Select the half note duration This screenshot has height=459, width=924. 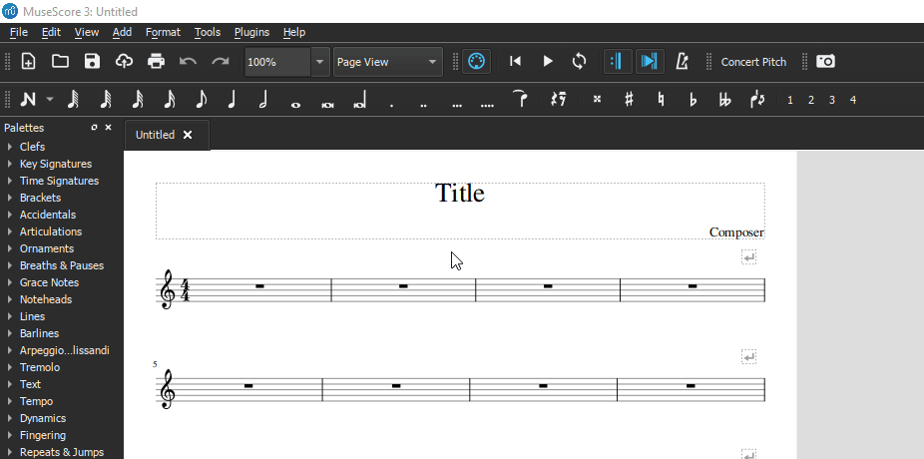click(264, 100)
